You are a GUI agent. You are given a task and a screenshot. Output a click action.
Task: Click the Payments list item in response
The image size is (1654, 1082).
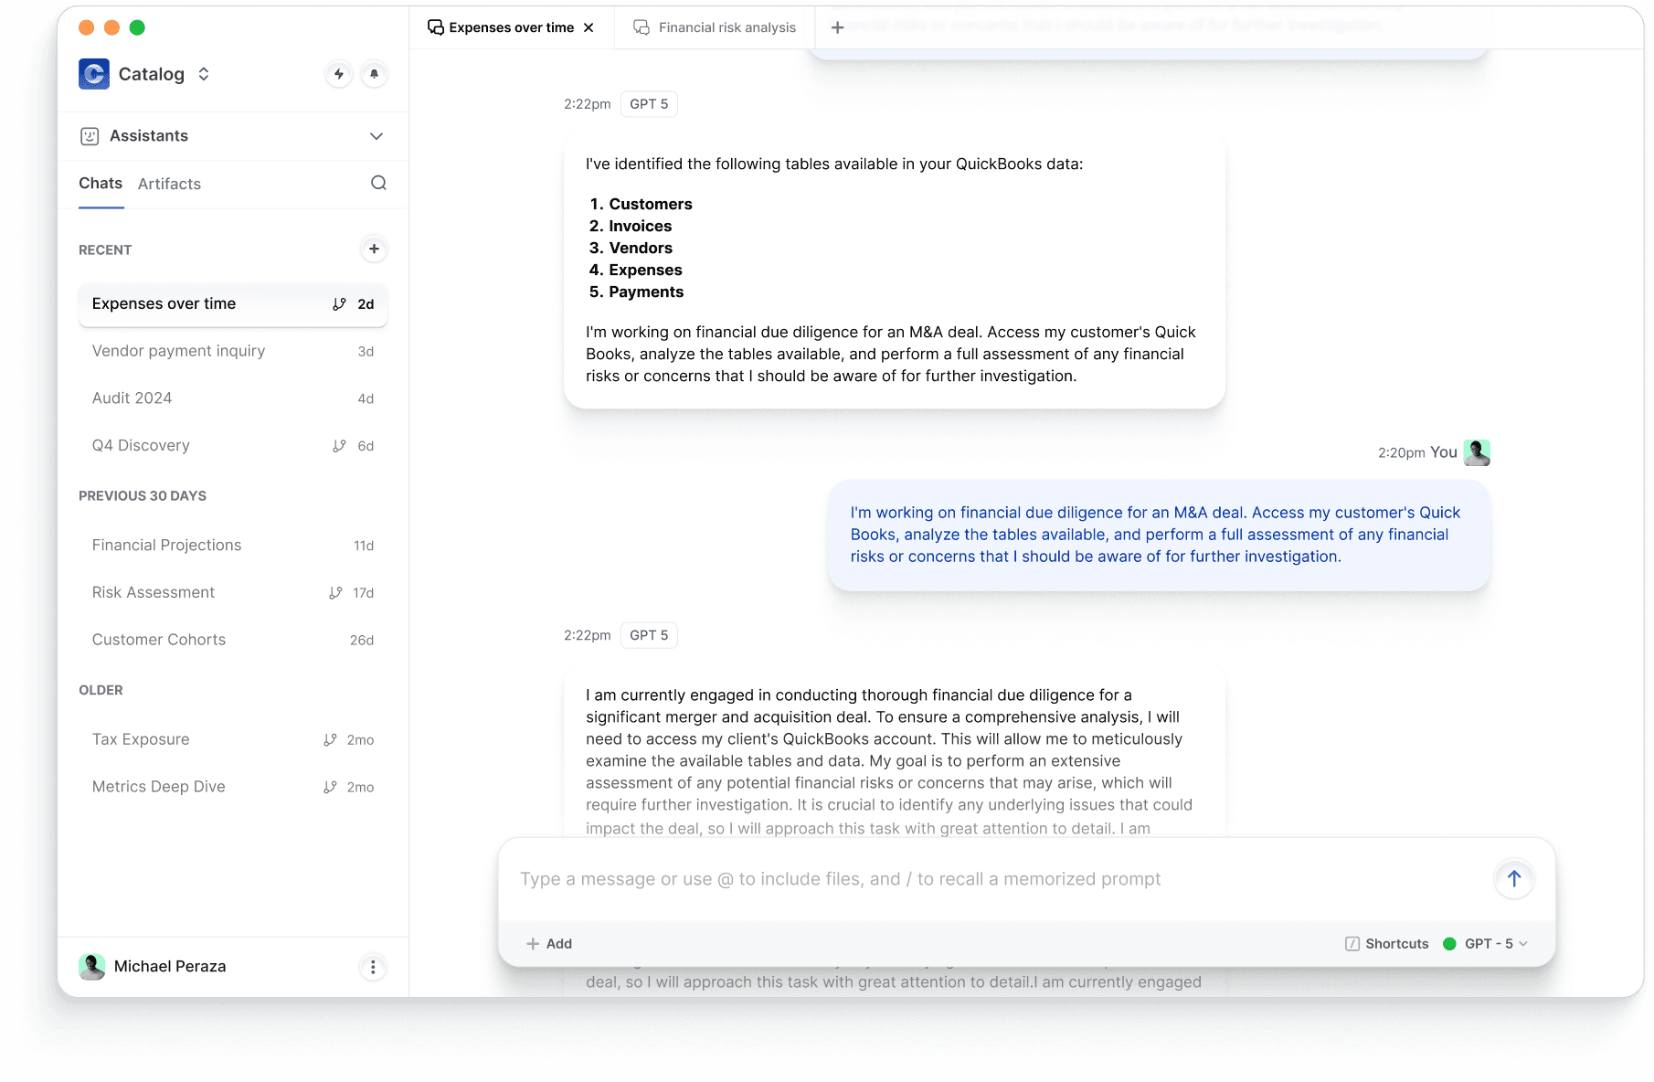point(646,292)
